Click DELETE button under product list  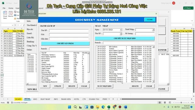72,86
